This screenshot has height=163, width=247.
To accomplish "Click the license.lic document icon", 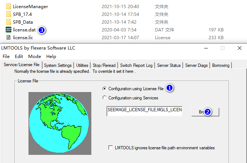I will click(x=9, y=37).
